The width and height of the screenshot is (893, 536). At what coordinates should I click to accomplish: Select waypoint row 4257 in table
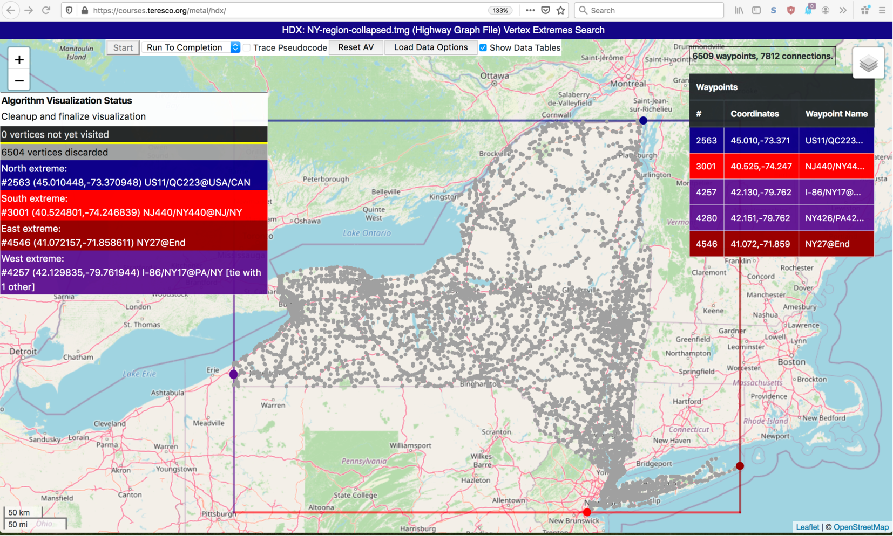(782, 192)
